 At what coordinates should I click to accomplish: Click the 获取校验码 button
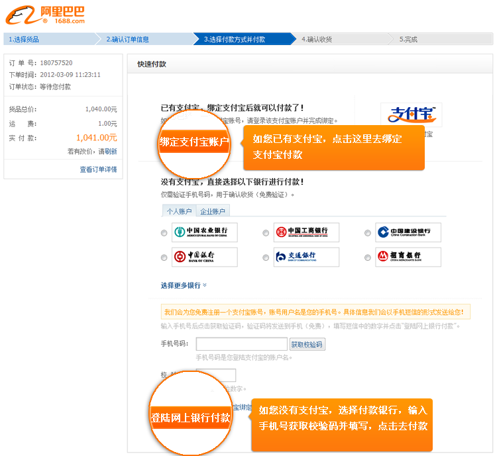point(307,344)
